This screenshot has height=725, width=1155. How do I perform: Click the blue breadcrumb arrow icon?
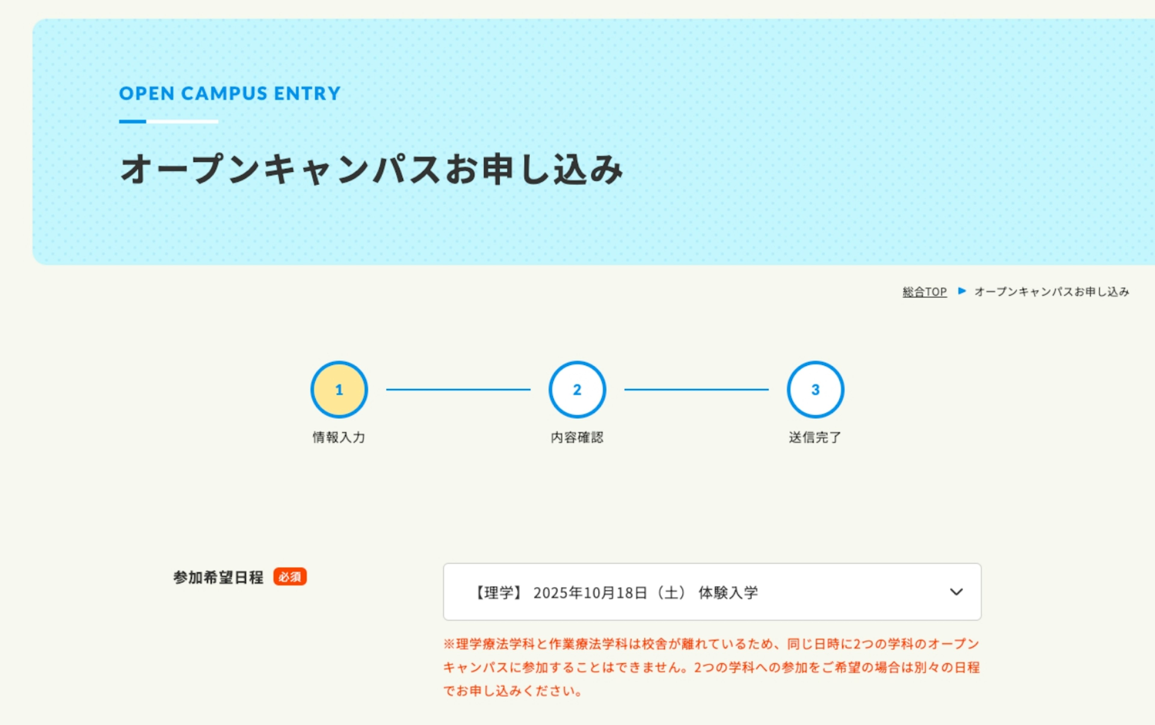(961, 291)
